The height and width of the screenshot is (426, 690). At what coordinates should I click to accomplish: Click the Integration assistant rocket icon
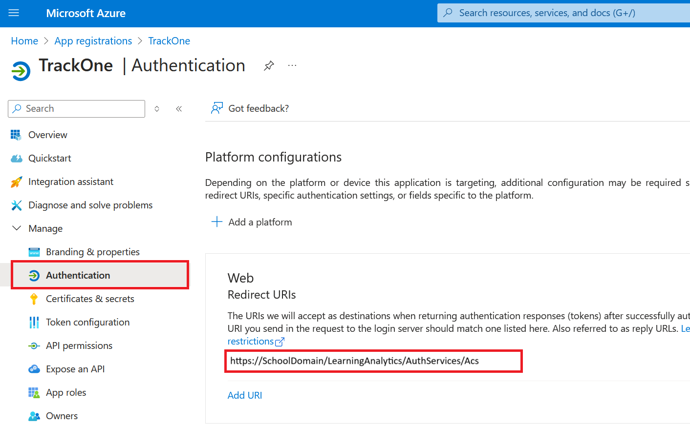click(16, 182)
